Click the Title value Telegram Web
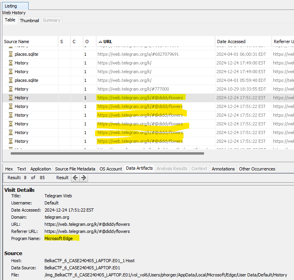Viewport: 294px width, 280px height. click(x=58, y=196)
